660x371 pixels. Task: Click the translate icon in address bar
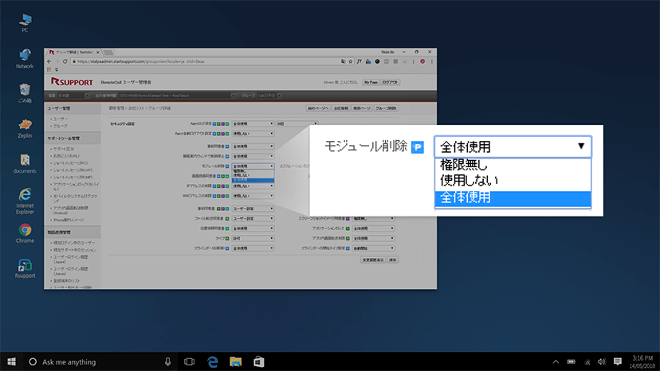[344, 61]
